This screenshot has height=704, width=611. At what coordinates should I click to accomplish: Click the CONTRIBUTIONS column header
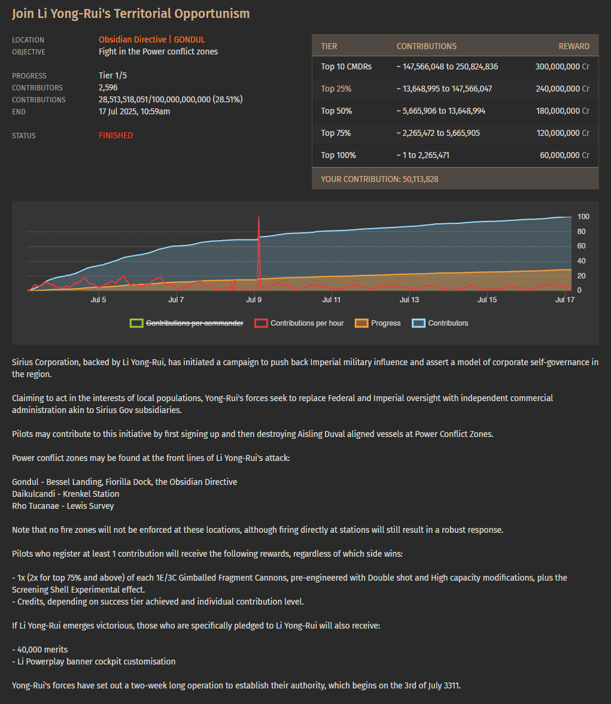427,46
